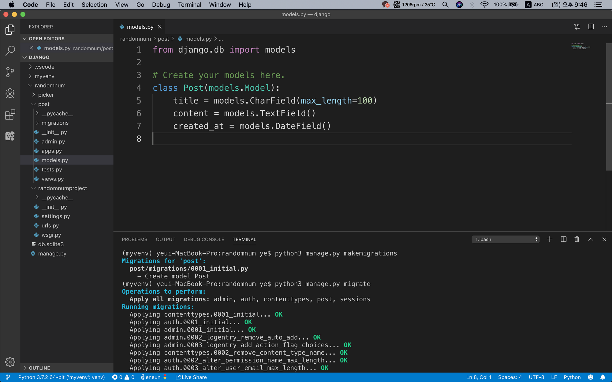612x382 pixels.
Task: Open the Extensions view
Action: pos(10,115)
